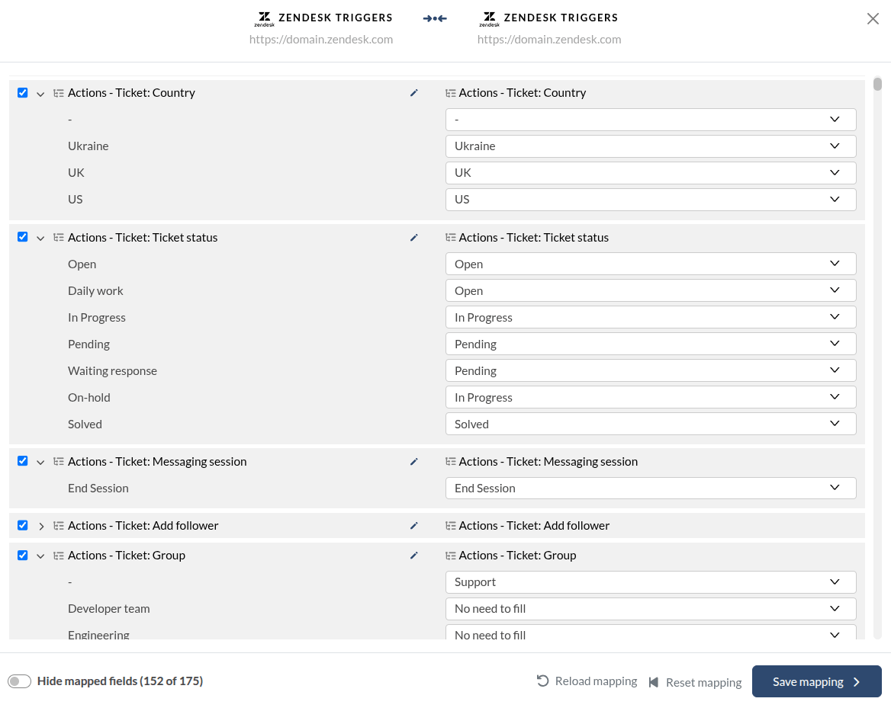Click the merge arrows icon between platforms

pyautogui.click(x=435, y=19)
